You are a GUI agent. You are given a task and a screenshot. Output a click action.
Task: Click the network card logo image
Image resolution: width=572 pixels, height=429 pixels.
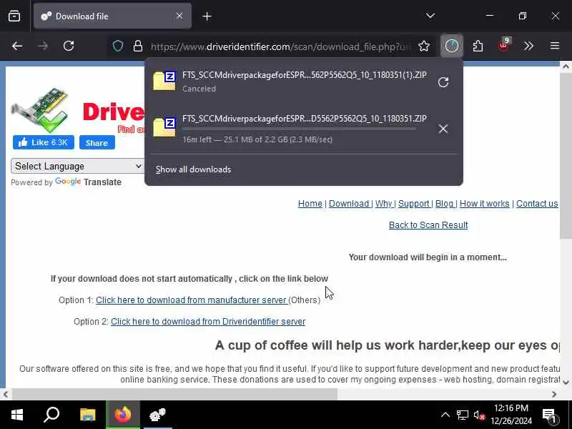click(x=40, y=110)
